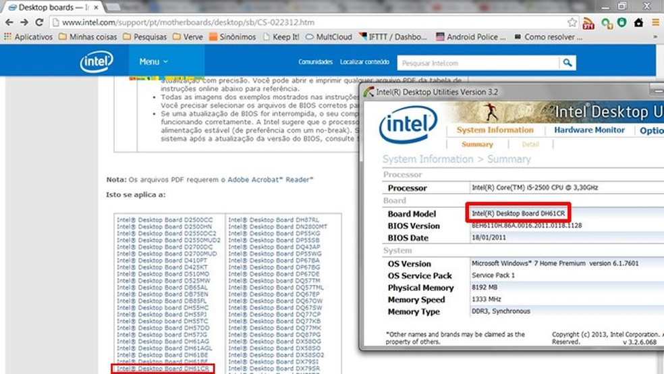Open the Desktop Board DH61CR link
664x374 pixels.
[163, 369]
